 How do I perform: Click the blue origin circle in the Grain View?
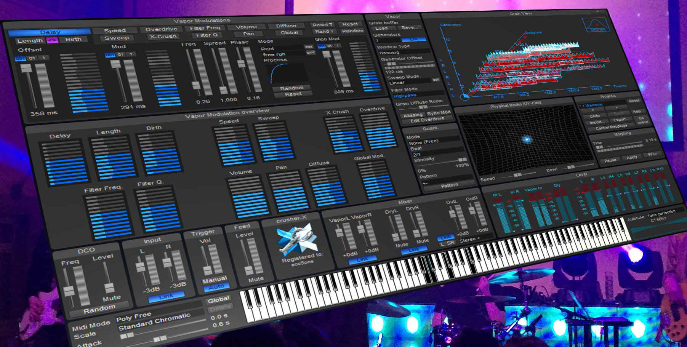pos(464,97)
